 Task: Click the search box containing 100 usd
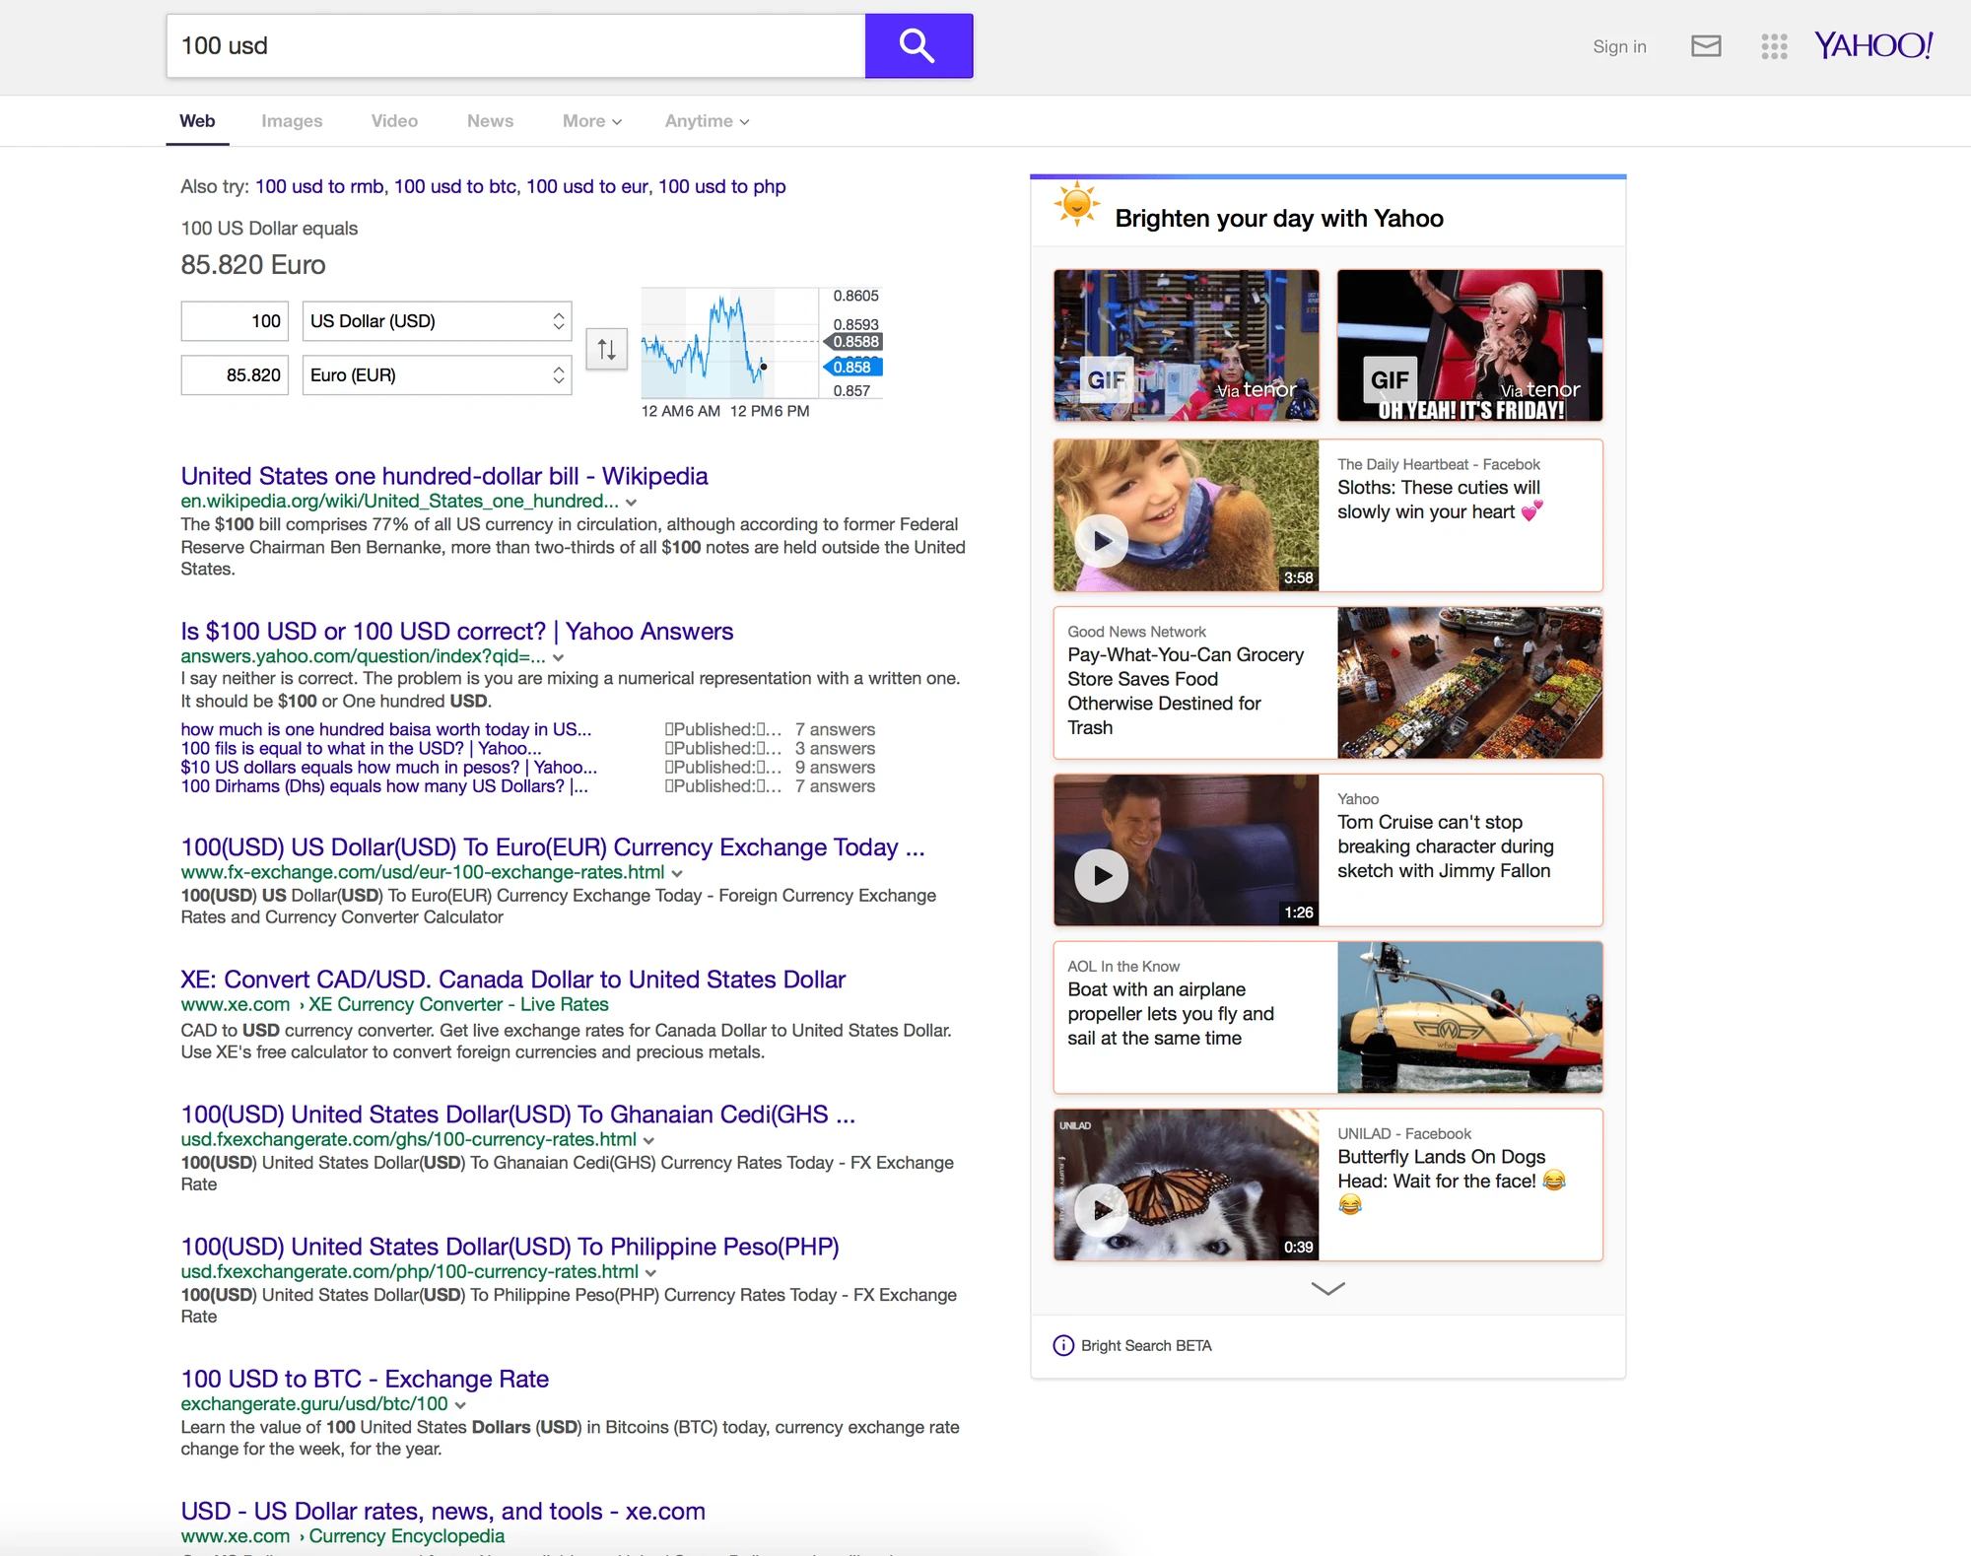[515, 45]
